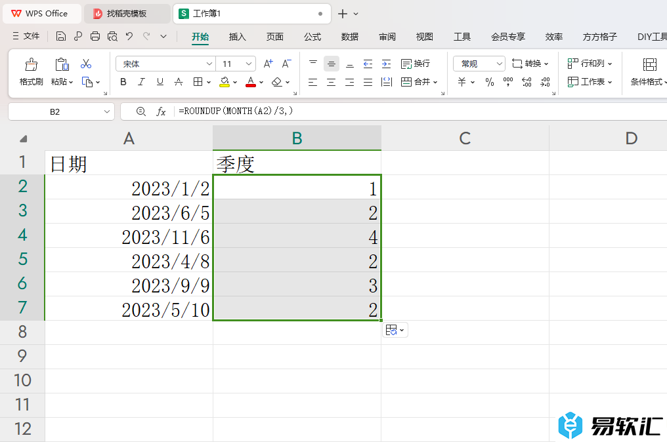Image resolution: width=667 pixels, height=442 pixels.
Task: Click the insert function fx icon
Action: [161, 112]
